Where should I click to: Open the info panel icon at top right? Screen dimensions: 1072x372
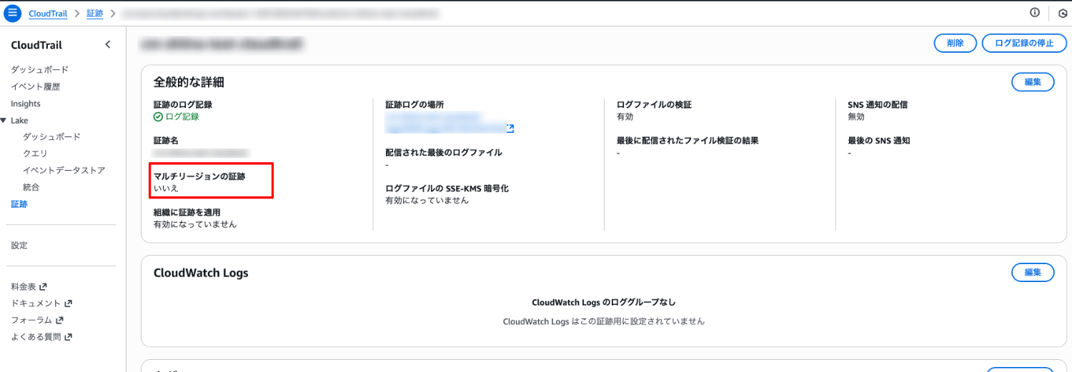point(1034,13)
